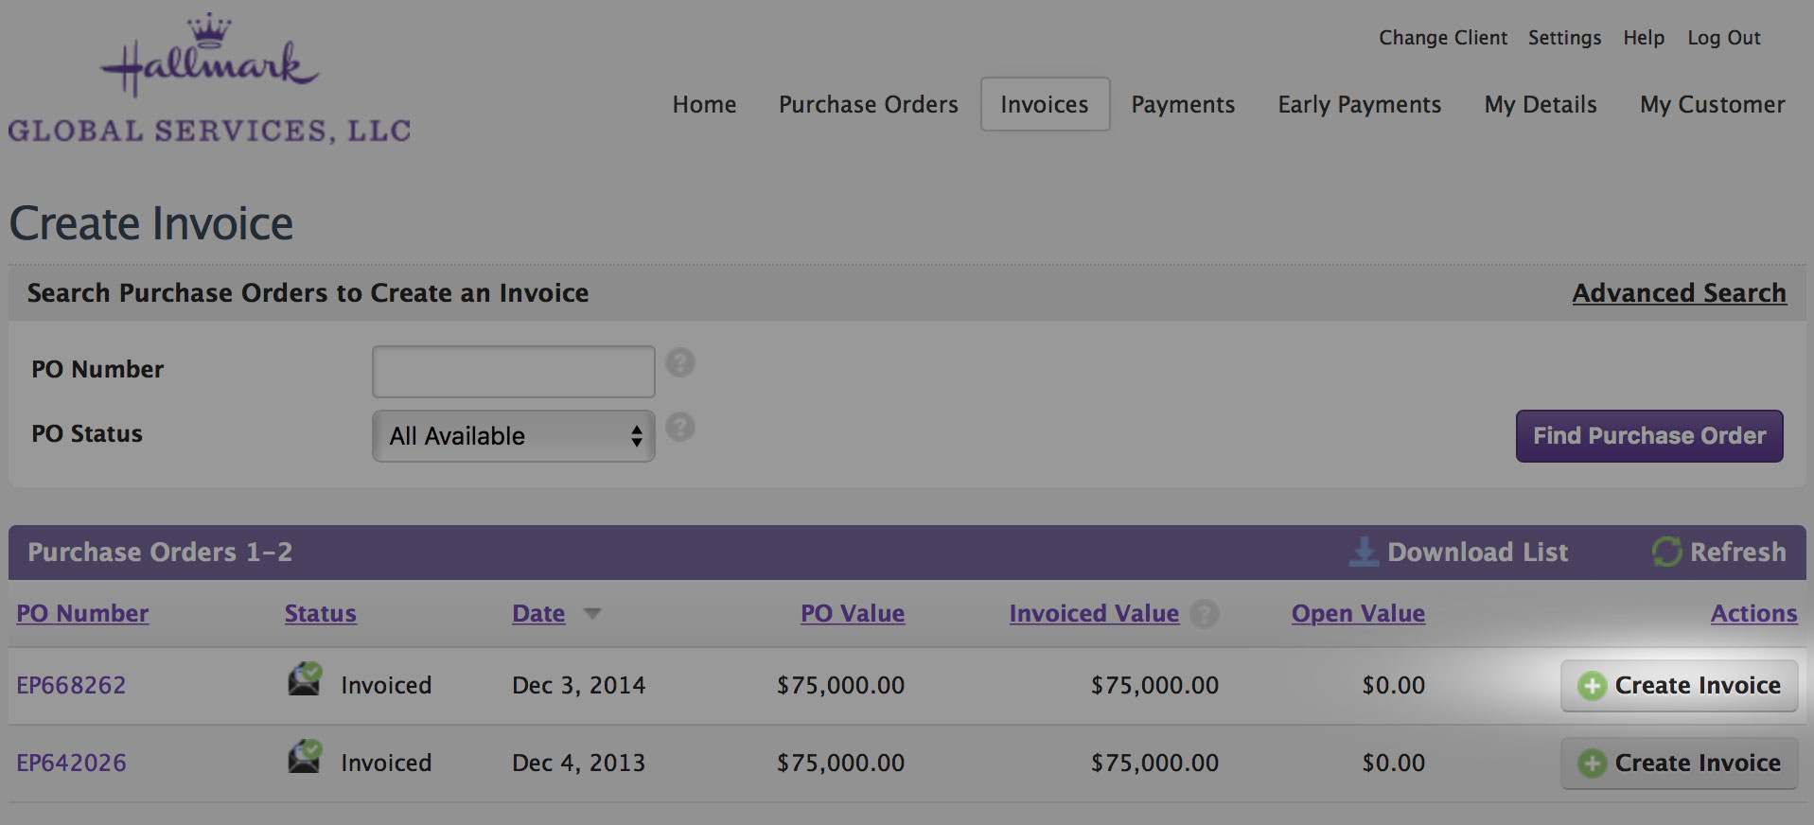The image size is (1814, 825).
Task: Click the download arrow icon for Download List
Action: pos(1364,552)
